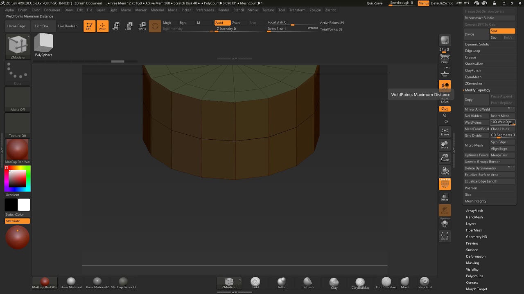Open the Zplugin menu
524x294 pixels.
pos(315,10)
